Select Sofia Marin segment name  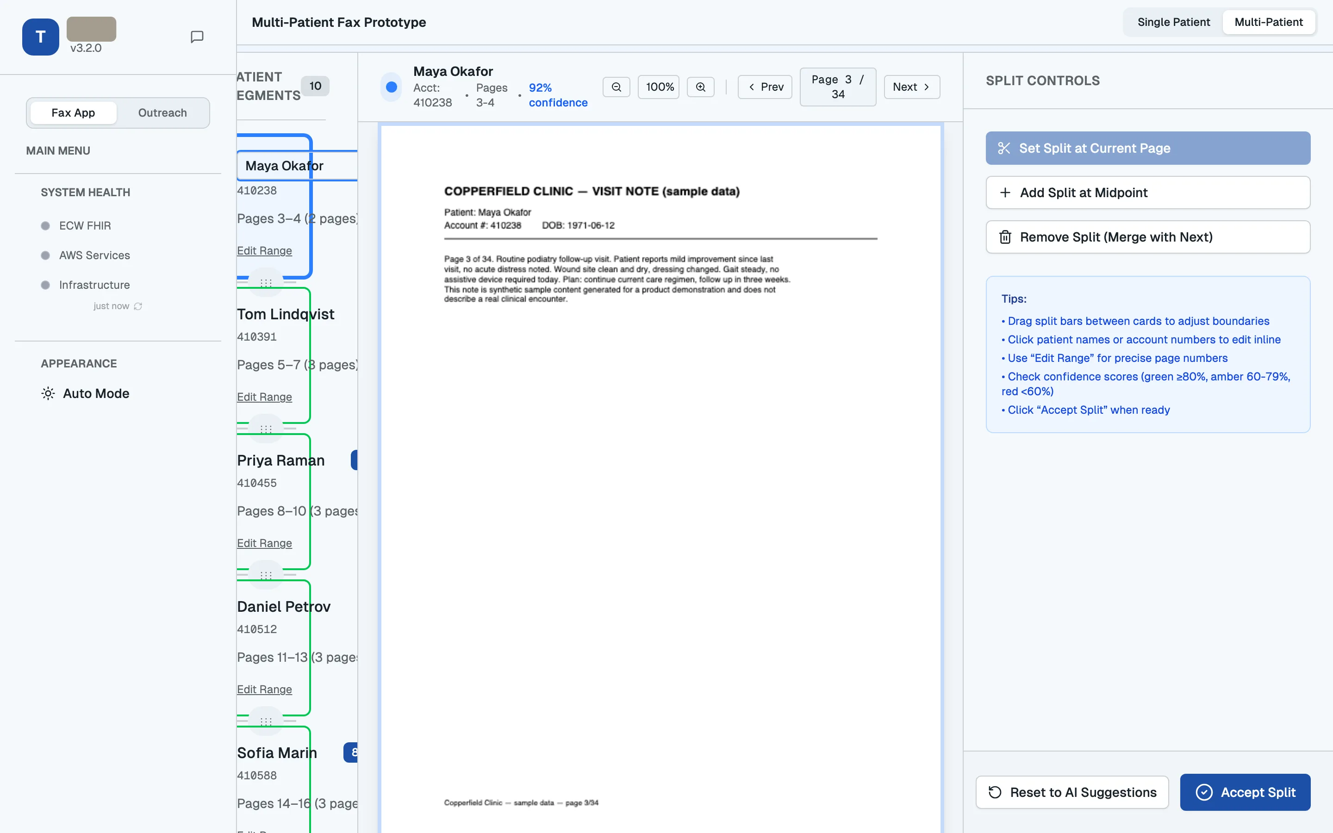277,753
